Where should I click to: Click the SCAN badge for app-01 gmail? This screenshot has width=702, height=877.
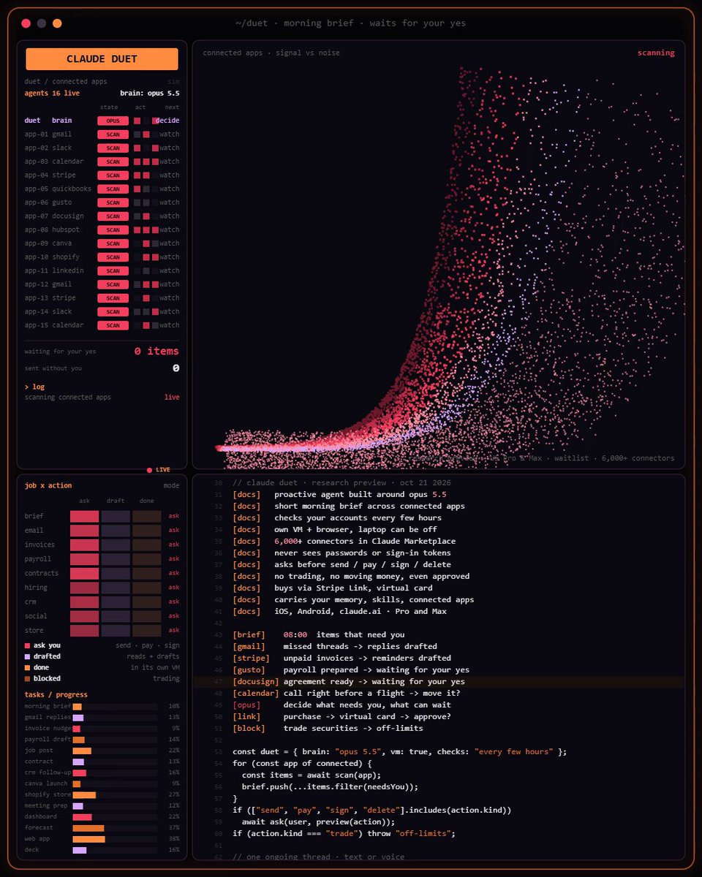click(113, 134)
